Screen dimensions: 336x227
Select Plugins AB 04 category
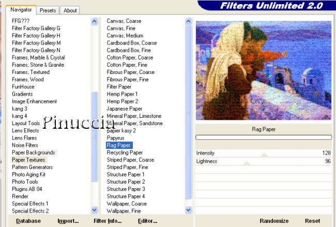tap(27, 189)
